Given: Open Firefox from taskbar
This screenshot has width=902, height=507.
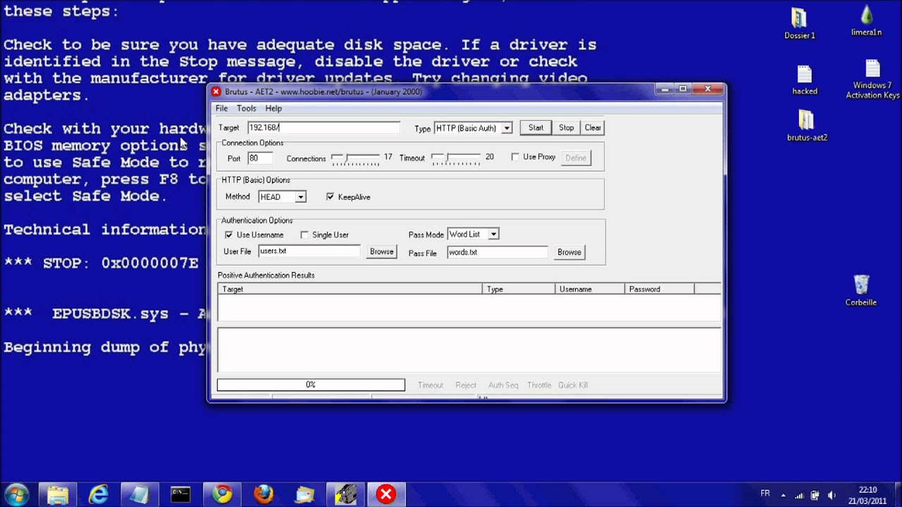Looking at the screenshot, I should click(x=263, y=494).
